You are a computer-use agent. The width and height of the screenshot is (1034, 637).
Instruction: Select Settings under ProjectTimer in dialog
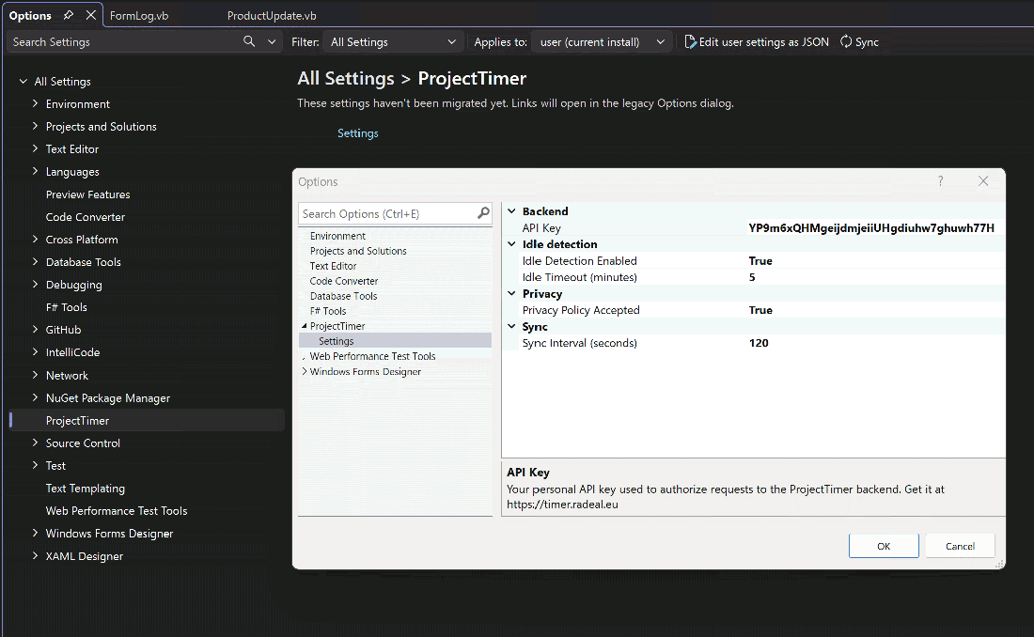pyautogui.click(x=337, y=341)
